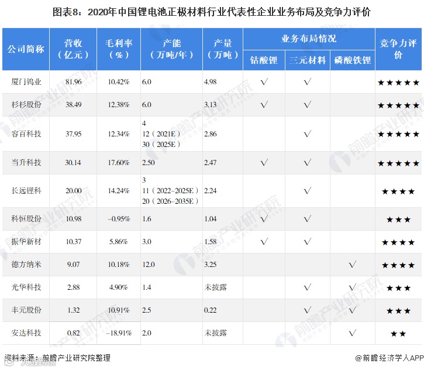
Task: Select company name 杉杉股份
Action: [x=26, y=104]
